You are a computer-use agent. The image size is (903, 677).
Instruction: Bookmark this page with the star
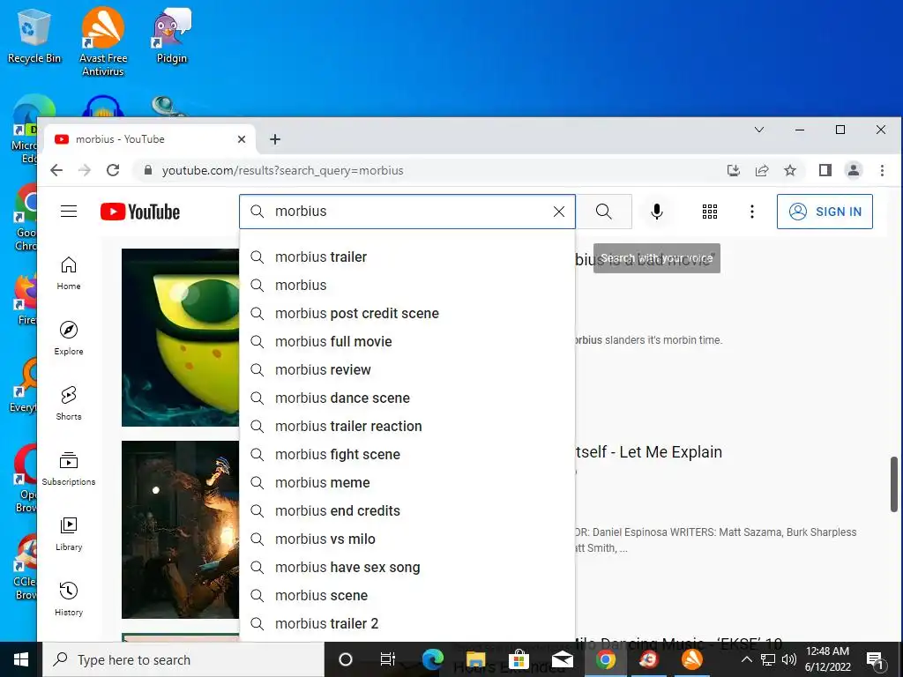pos(790,170)
